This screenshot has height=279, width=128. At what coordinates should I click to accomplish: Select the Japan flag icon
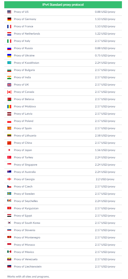coord(9,150)
